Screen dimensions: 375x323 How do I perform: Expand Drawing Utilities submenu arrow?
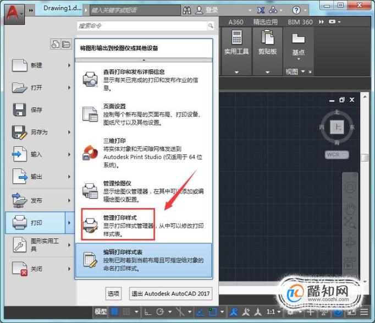[x=69, y=245]
